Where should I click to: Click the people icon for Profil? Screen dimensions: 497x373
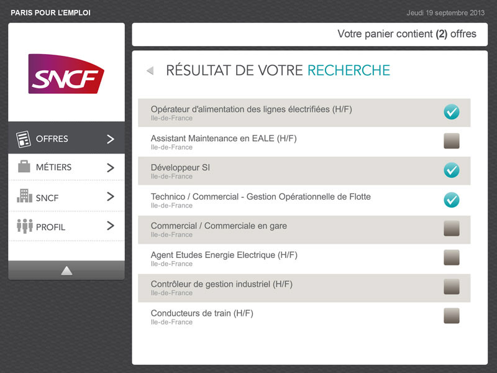[24, 226]
